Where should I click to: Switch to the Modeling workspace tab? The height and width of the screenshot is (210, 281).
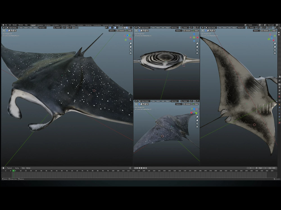(40, 25)
